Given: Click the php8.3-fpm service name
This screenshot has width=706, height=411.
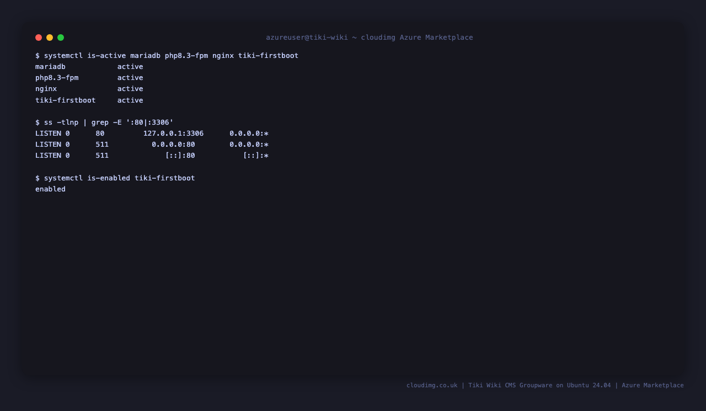Looking at the screenshot, I should pyautogui.click(x=57, y=78).
